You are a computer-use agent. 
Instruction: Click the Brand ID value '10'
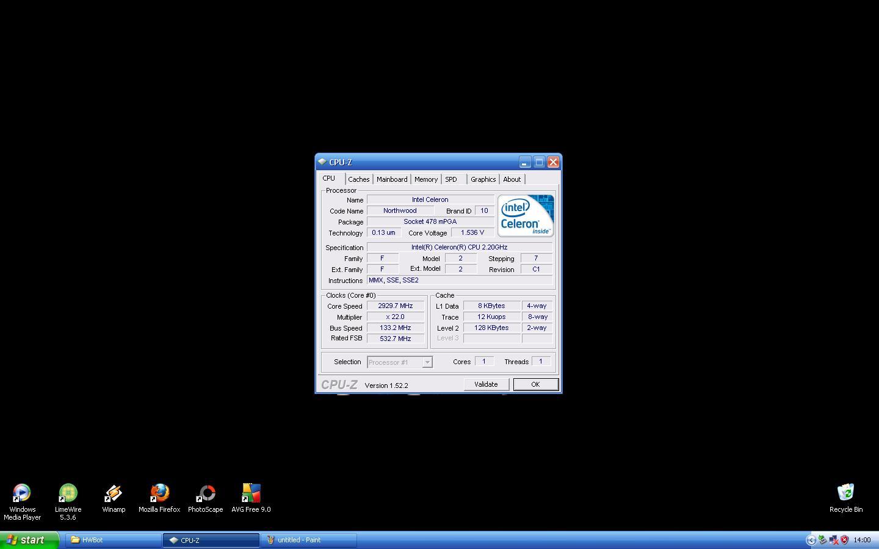(485, 210)
